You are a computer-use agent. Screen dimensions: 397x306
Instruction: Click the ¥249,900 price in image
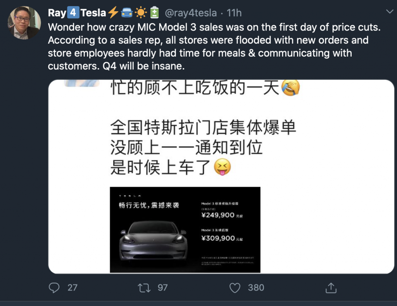(218, 215)
